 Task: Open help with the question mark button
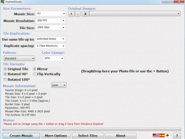click(x=177, y=136)
